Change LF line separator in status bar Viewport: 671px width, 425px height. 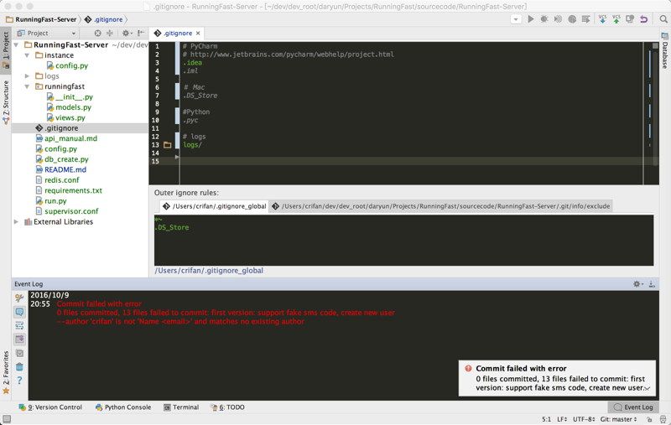[x=562, y=419]
